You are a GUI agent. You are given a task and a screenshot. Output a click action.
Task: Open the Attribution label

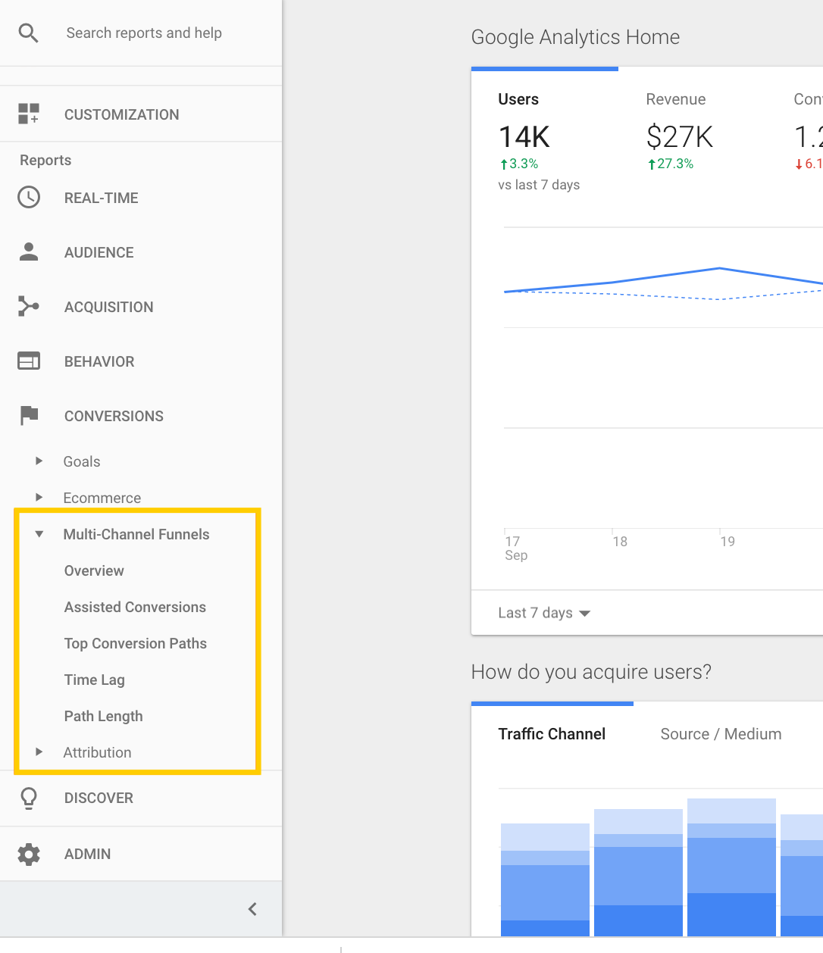pyautogui.click(x=97, y=752)
